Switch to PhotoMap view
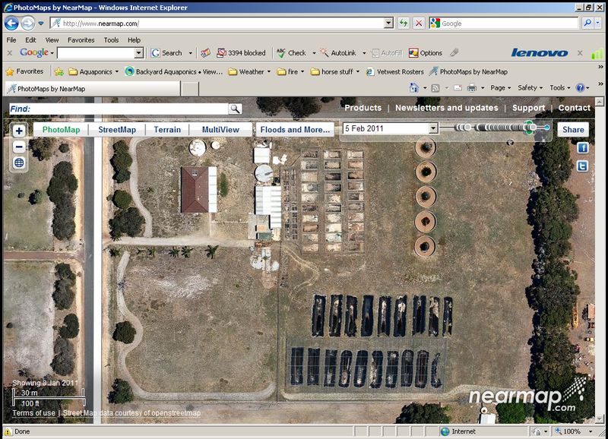608x439 pixels. [61, 130]
